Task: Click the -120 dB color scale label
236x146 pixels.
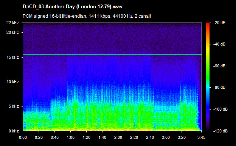Action: point(220,131)
